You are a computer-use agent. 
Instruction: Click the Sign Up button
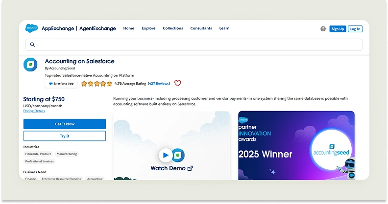click(338, 29)
